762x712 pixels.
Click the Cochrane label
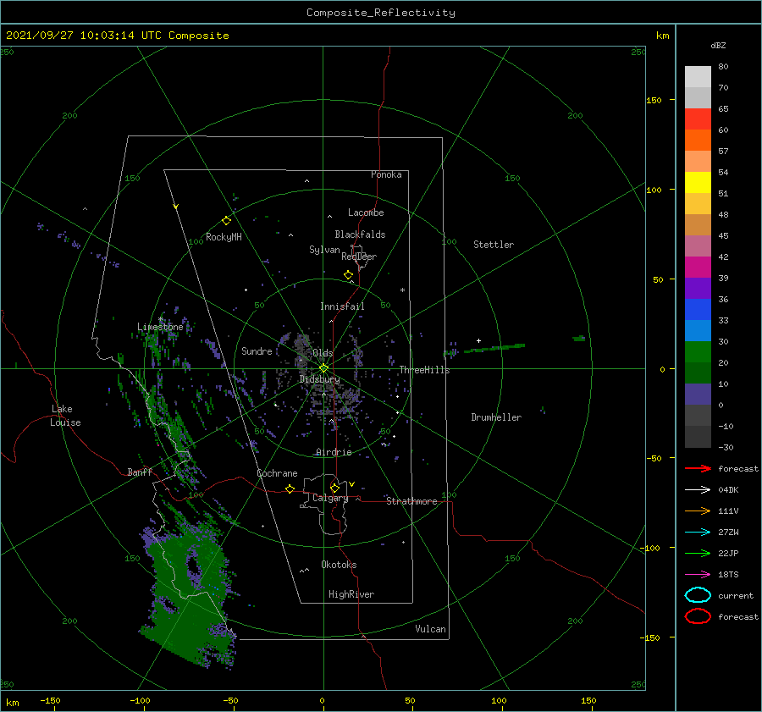pos(277,473)
